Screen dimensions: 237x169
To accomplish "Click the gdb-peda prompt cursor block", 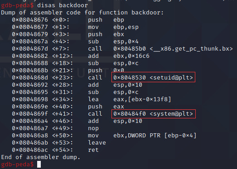I will 39,164.
